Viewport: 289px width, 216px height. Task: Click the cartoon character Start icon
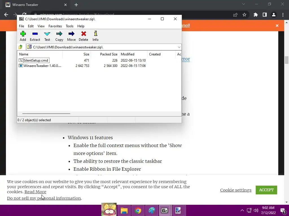tap(109, 209)
